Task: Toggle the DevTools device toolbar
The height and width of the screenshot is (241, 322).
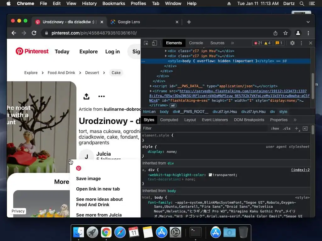Action: (154, 43)
